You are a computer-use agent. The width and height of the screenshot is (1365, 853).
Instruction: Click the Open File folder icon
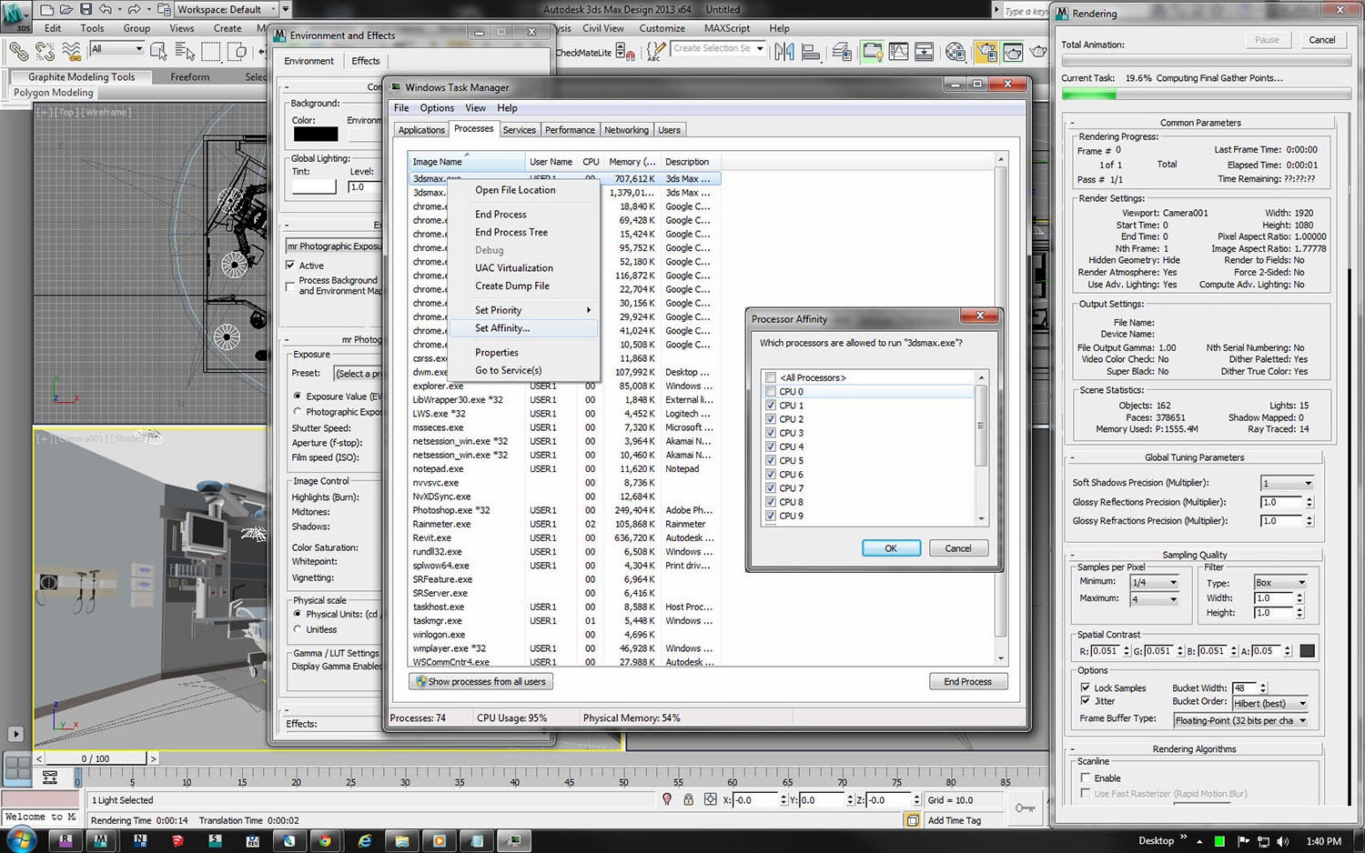coord(66,9)
